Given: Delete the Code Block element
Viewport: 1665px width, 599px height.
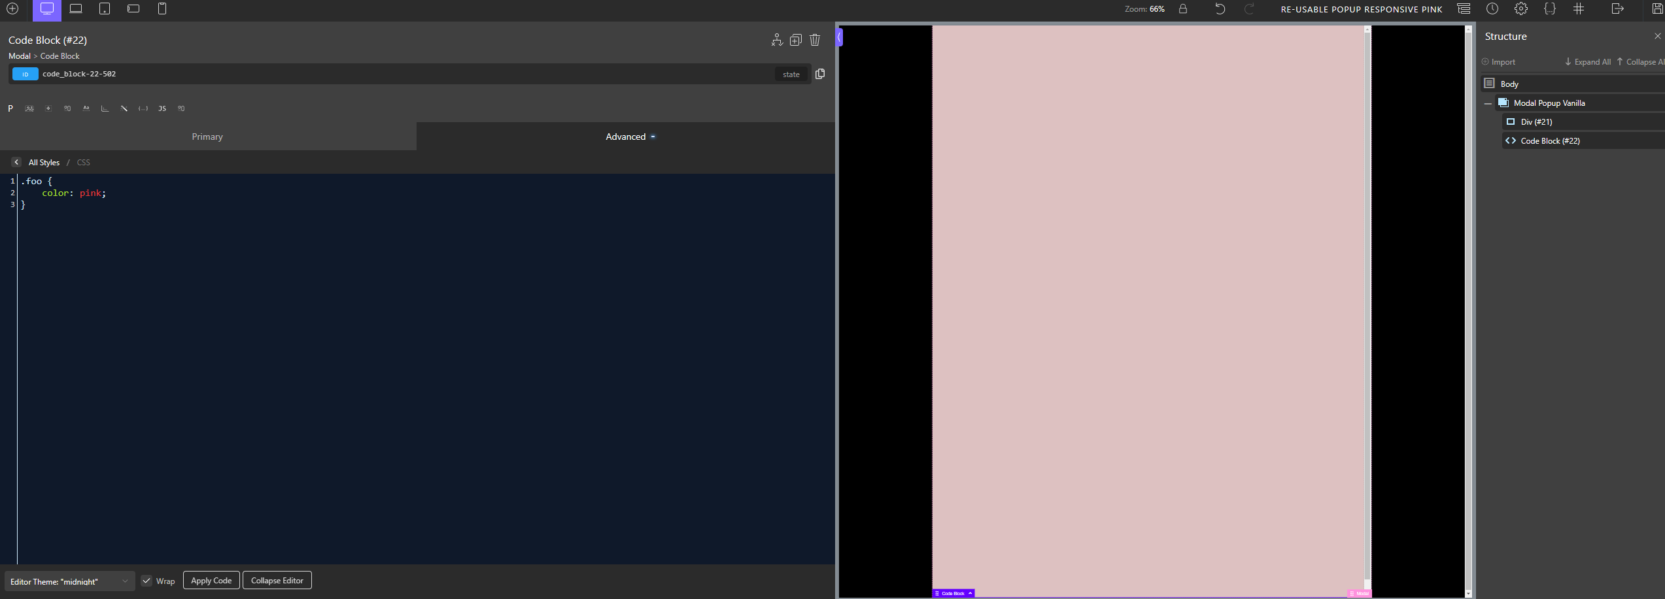Looking at the screenshot, I should [814, 40].
